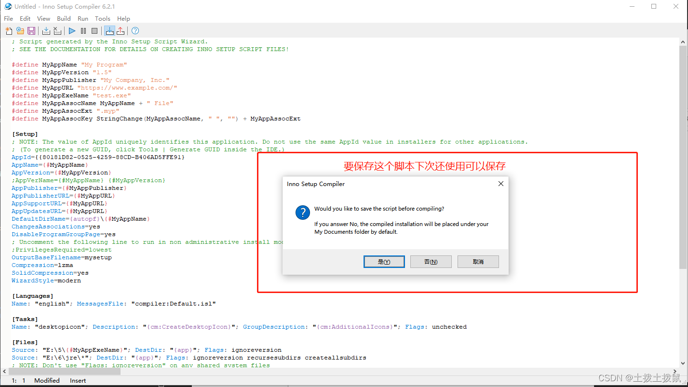Screen dimensions: 688x387
Task: Click the 'SolidCompression=yes' line
Action: click(50, 273)
